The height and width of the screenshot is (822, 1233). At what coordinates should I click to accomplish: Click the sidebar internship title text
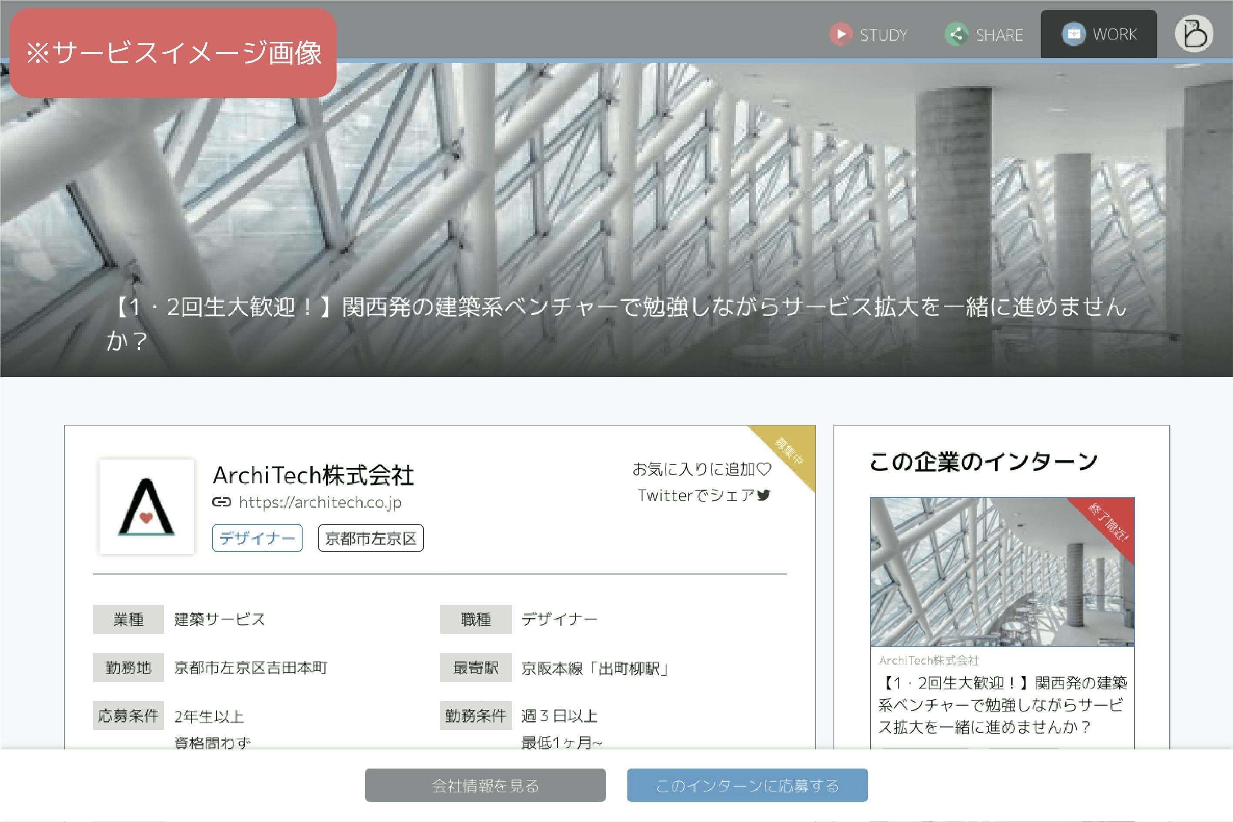pyautogui.click(x=1001, y=705)
